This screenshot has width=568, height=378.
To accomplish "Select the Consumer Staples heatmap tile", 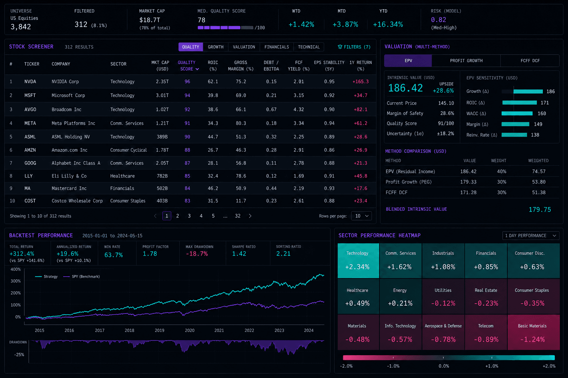I will 534,296.
